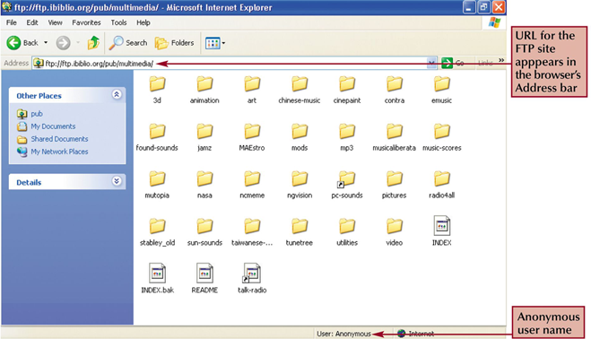Select the pc-sounds shortcut folder
The height and width of the screenshot is (339, 591).
click(x=347, y=185)
